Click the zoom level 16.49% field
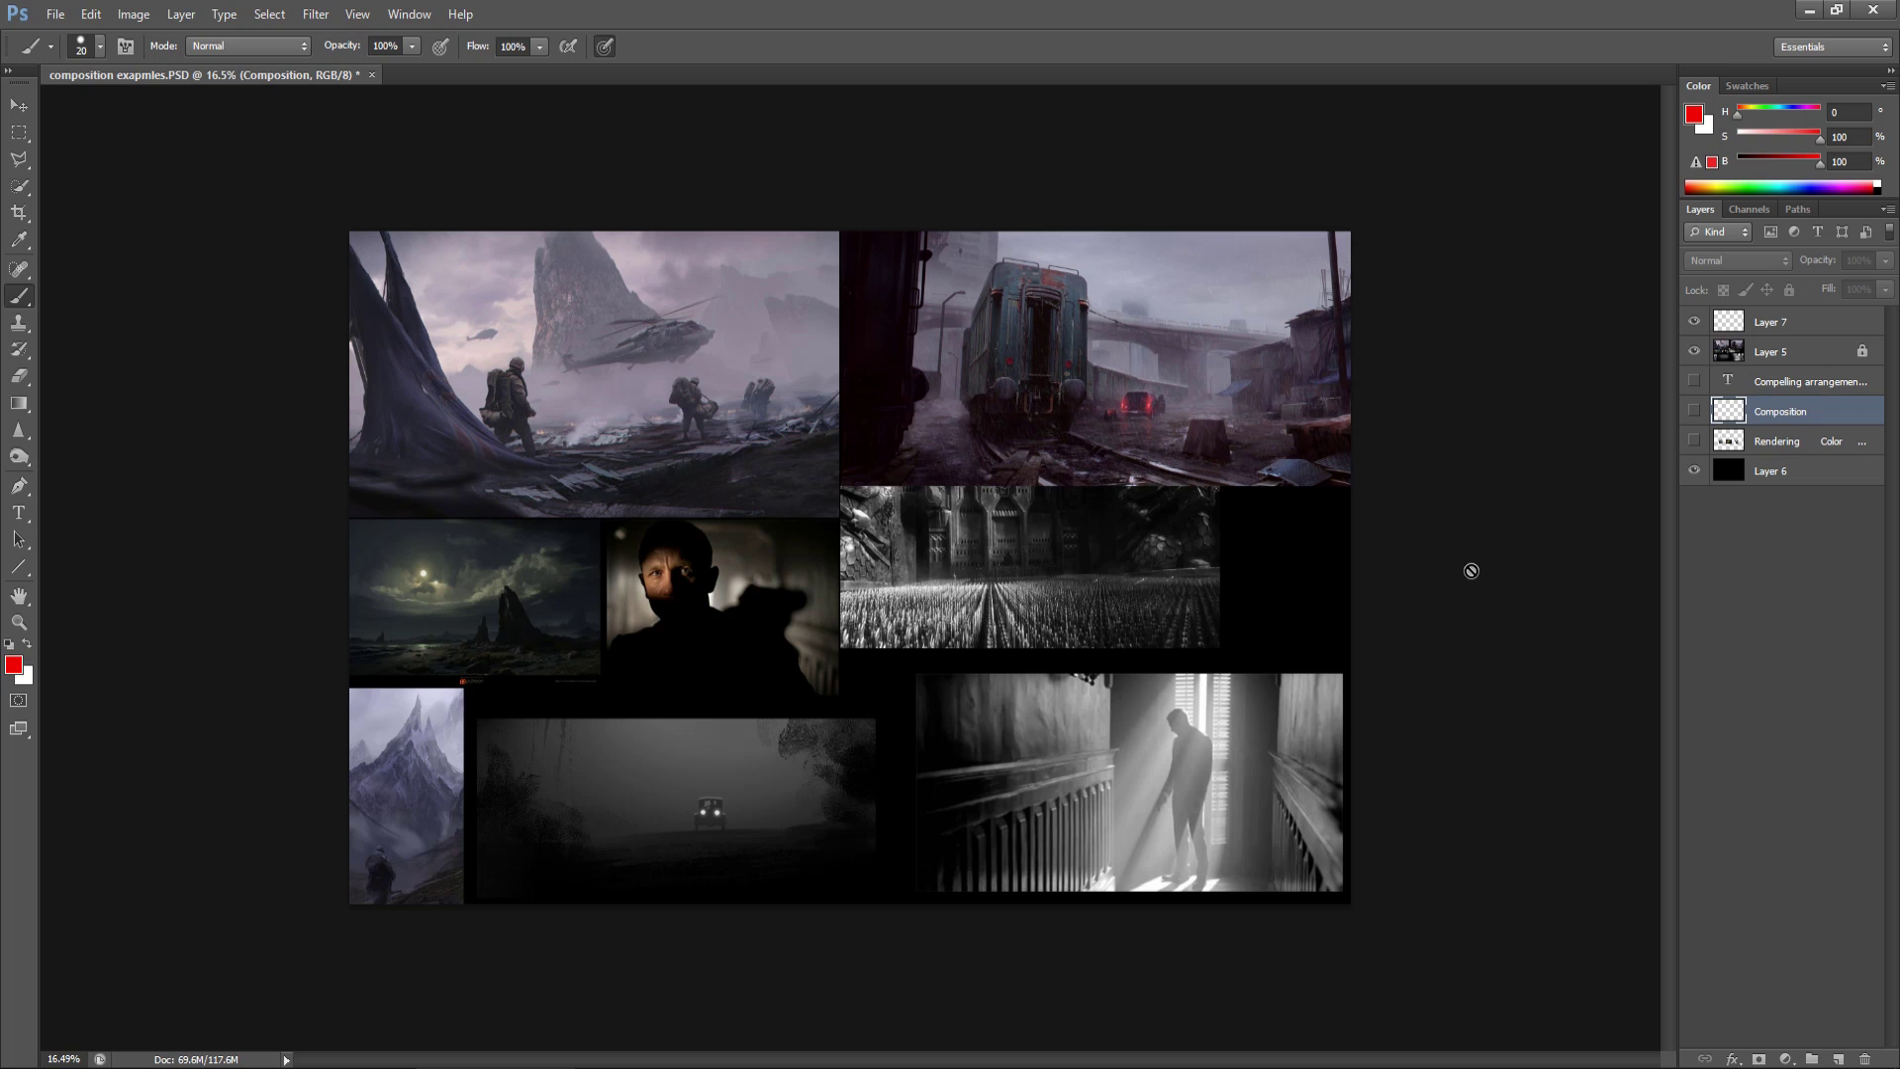 [x=64, y=1059]
